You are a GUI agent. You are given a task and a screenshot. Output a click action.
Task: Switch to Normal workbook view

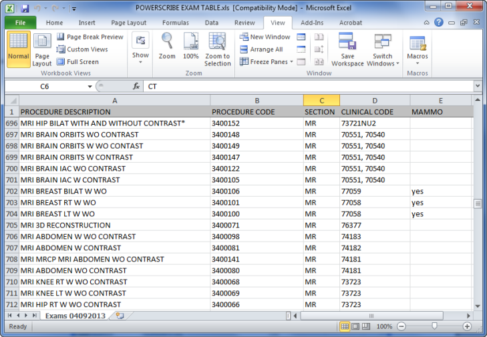(19, 49)
